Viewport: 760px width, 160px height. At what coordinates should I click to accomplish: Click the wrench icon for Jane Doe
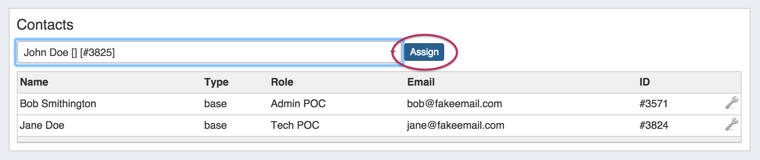[x=732, y=124]
